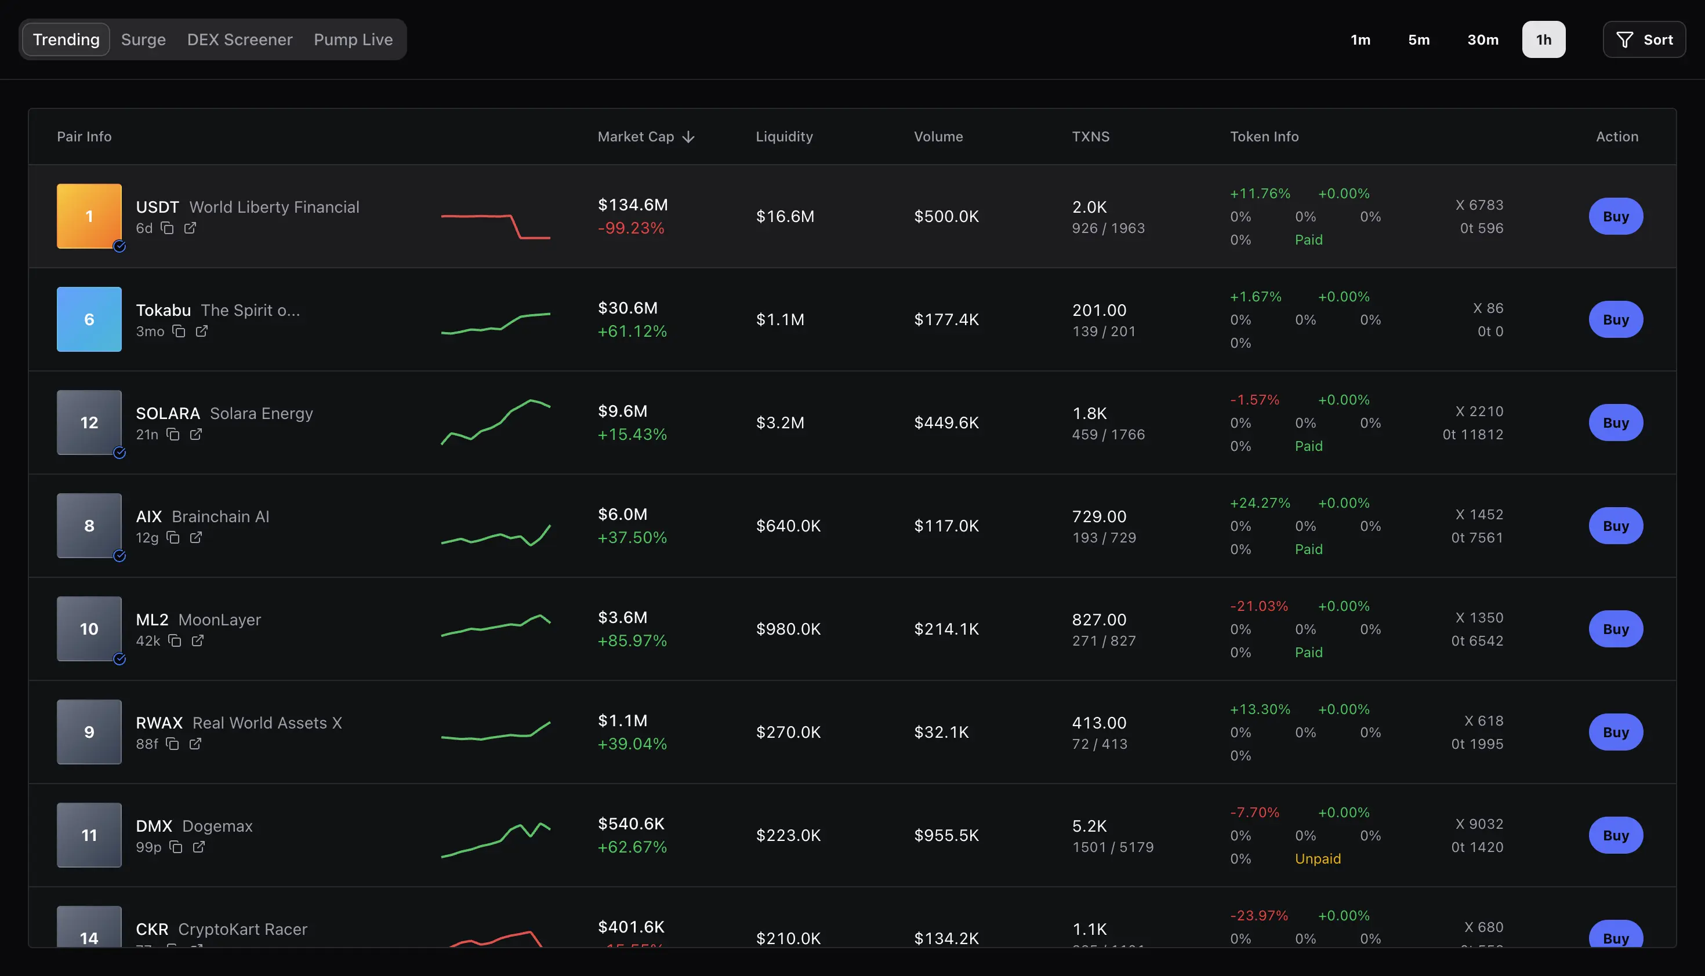Switch timeframe to 1m
The height and width of the screenshot is (976, 1705).
[x=1361, y=39]
